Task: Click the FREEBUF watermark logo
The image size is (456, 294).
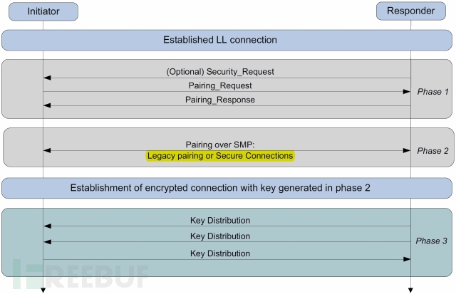Action: click(x=81, y=274)
